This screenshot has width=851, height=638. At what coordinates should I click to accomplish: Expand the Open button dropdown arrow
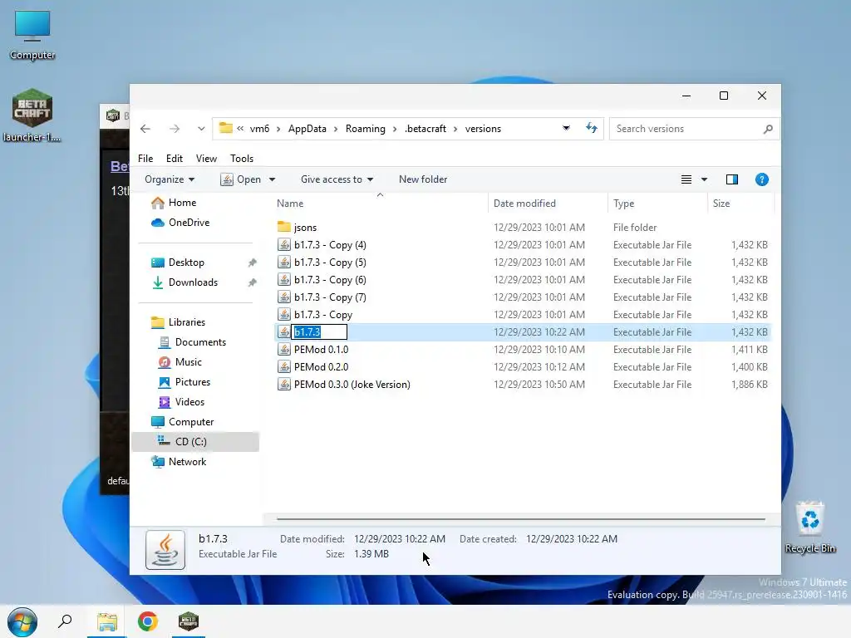272,179
